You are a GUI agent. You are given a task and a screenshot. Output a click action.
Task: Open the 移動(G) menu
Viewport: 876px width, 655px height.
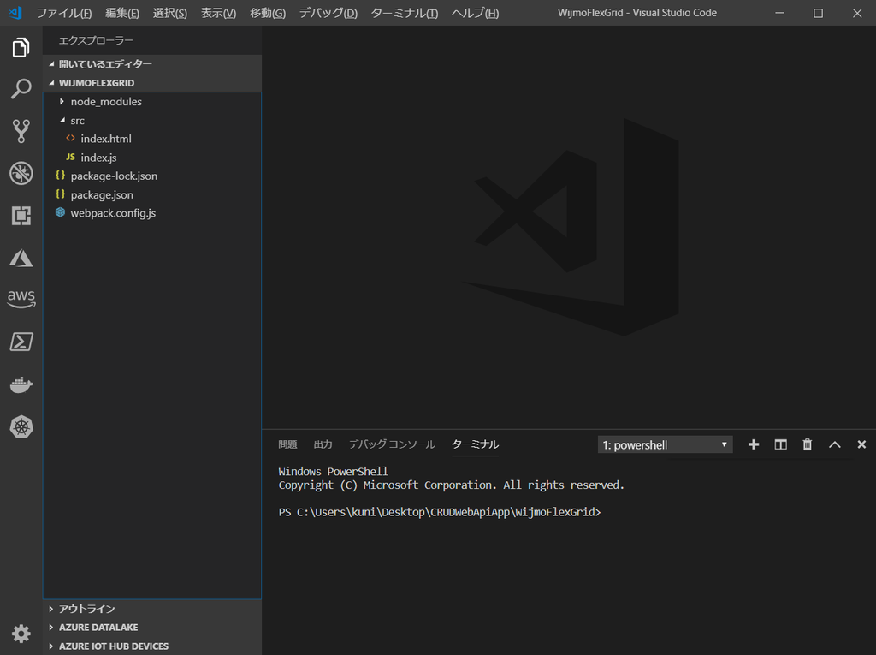click(267, 12)
